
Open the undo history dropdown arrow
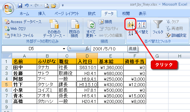tap(31, 6)
